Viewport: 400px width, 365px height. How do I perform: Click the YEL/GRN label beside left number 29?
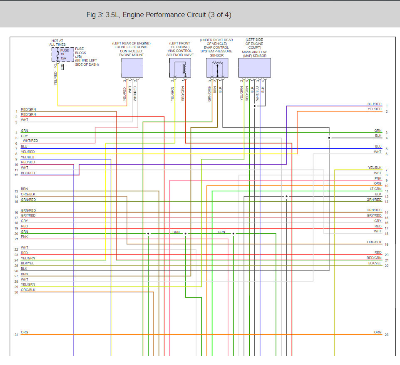coord(28,284)
